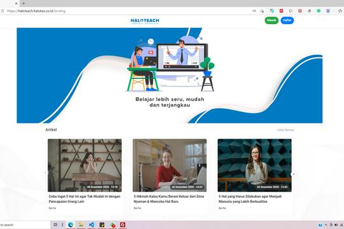Click the star-with-lock icon in address bar

(x=262, y=11)
